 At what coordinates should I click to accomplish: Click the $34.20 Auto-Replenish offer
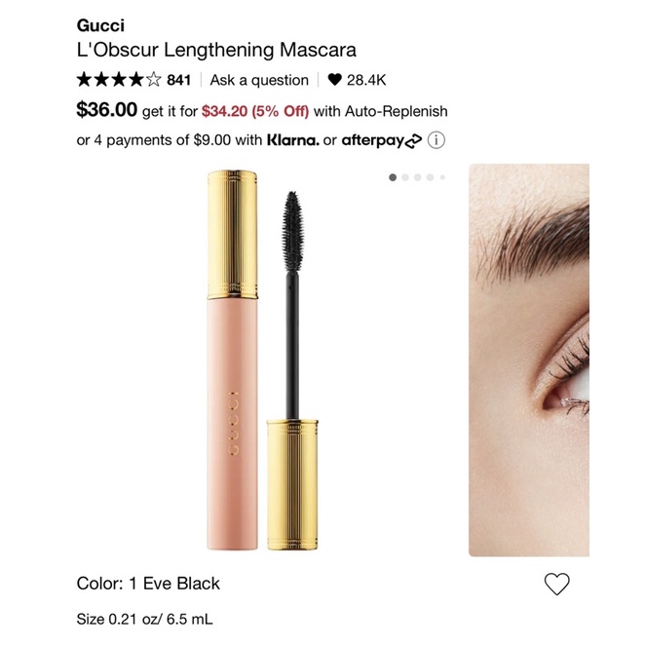click(x=255, y=111)
